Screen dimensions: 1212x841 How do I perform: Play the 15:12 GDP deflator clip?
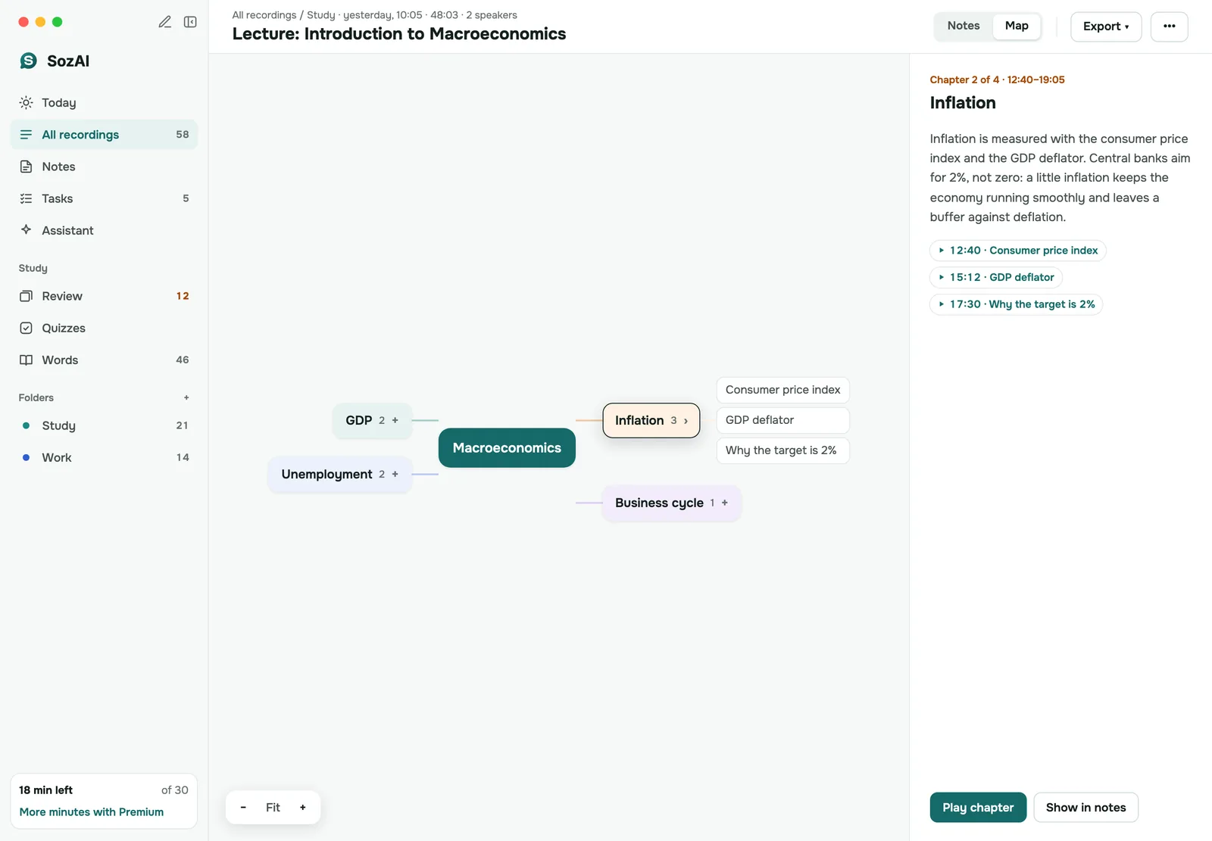point(995,277)
